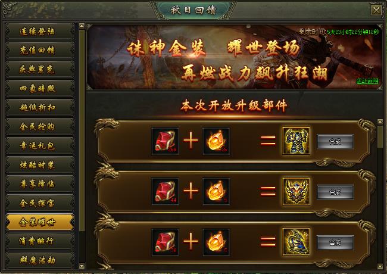Open the 活动说明 activity description link
Screen dimensions: 387x274
coord(367,81)
